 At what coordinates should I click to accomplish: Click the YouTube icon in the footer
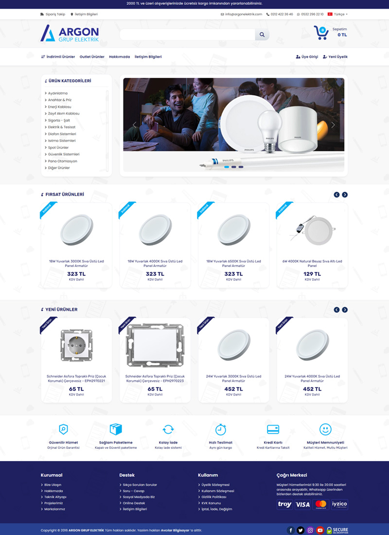pos(320,530)
